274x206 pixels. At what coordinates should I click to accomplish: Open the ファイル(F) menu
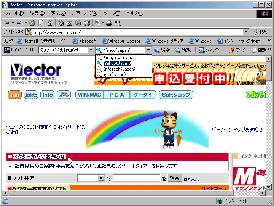coord(14,13)
